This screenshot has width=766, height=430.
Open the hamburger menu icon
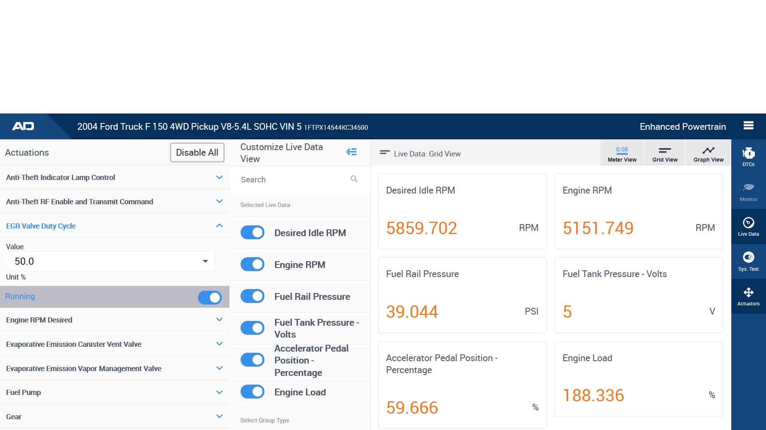pyautogui.click(x=748, y=126)
